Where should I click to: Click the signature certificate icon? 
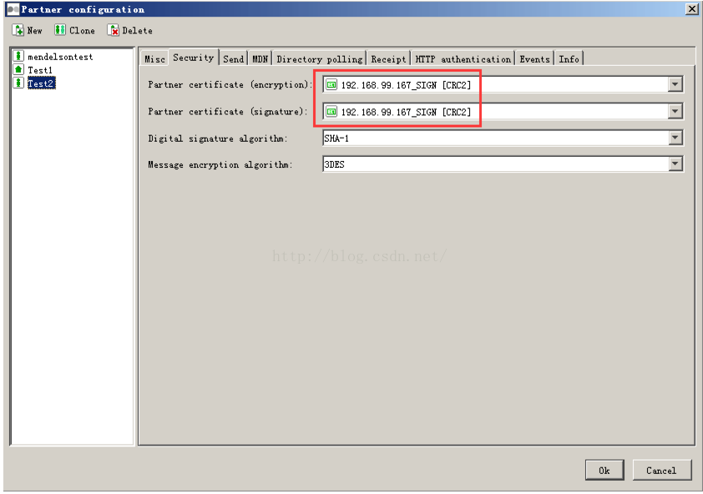point(331,112)
